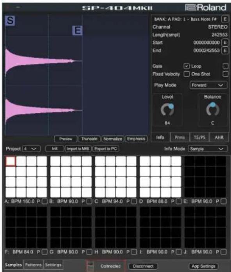Open App Settings
The image size is (231, 272).
[203, 266]
